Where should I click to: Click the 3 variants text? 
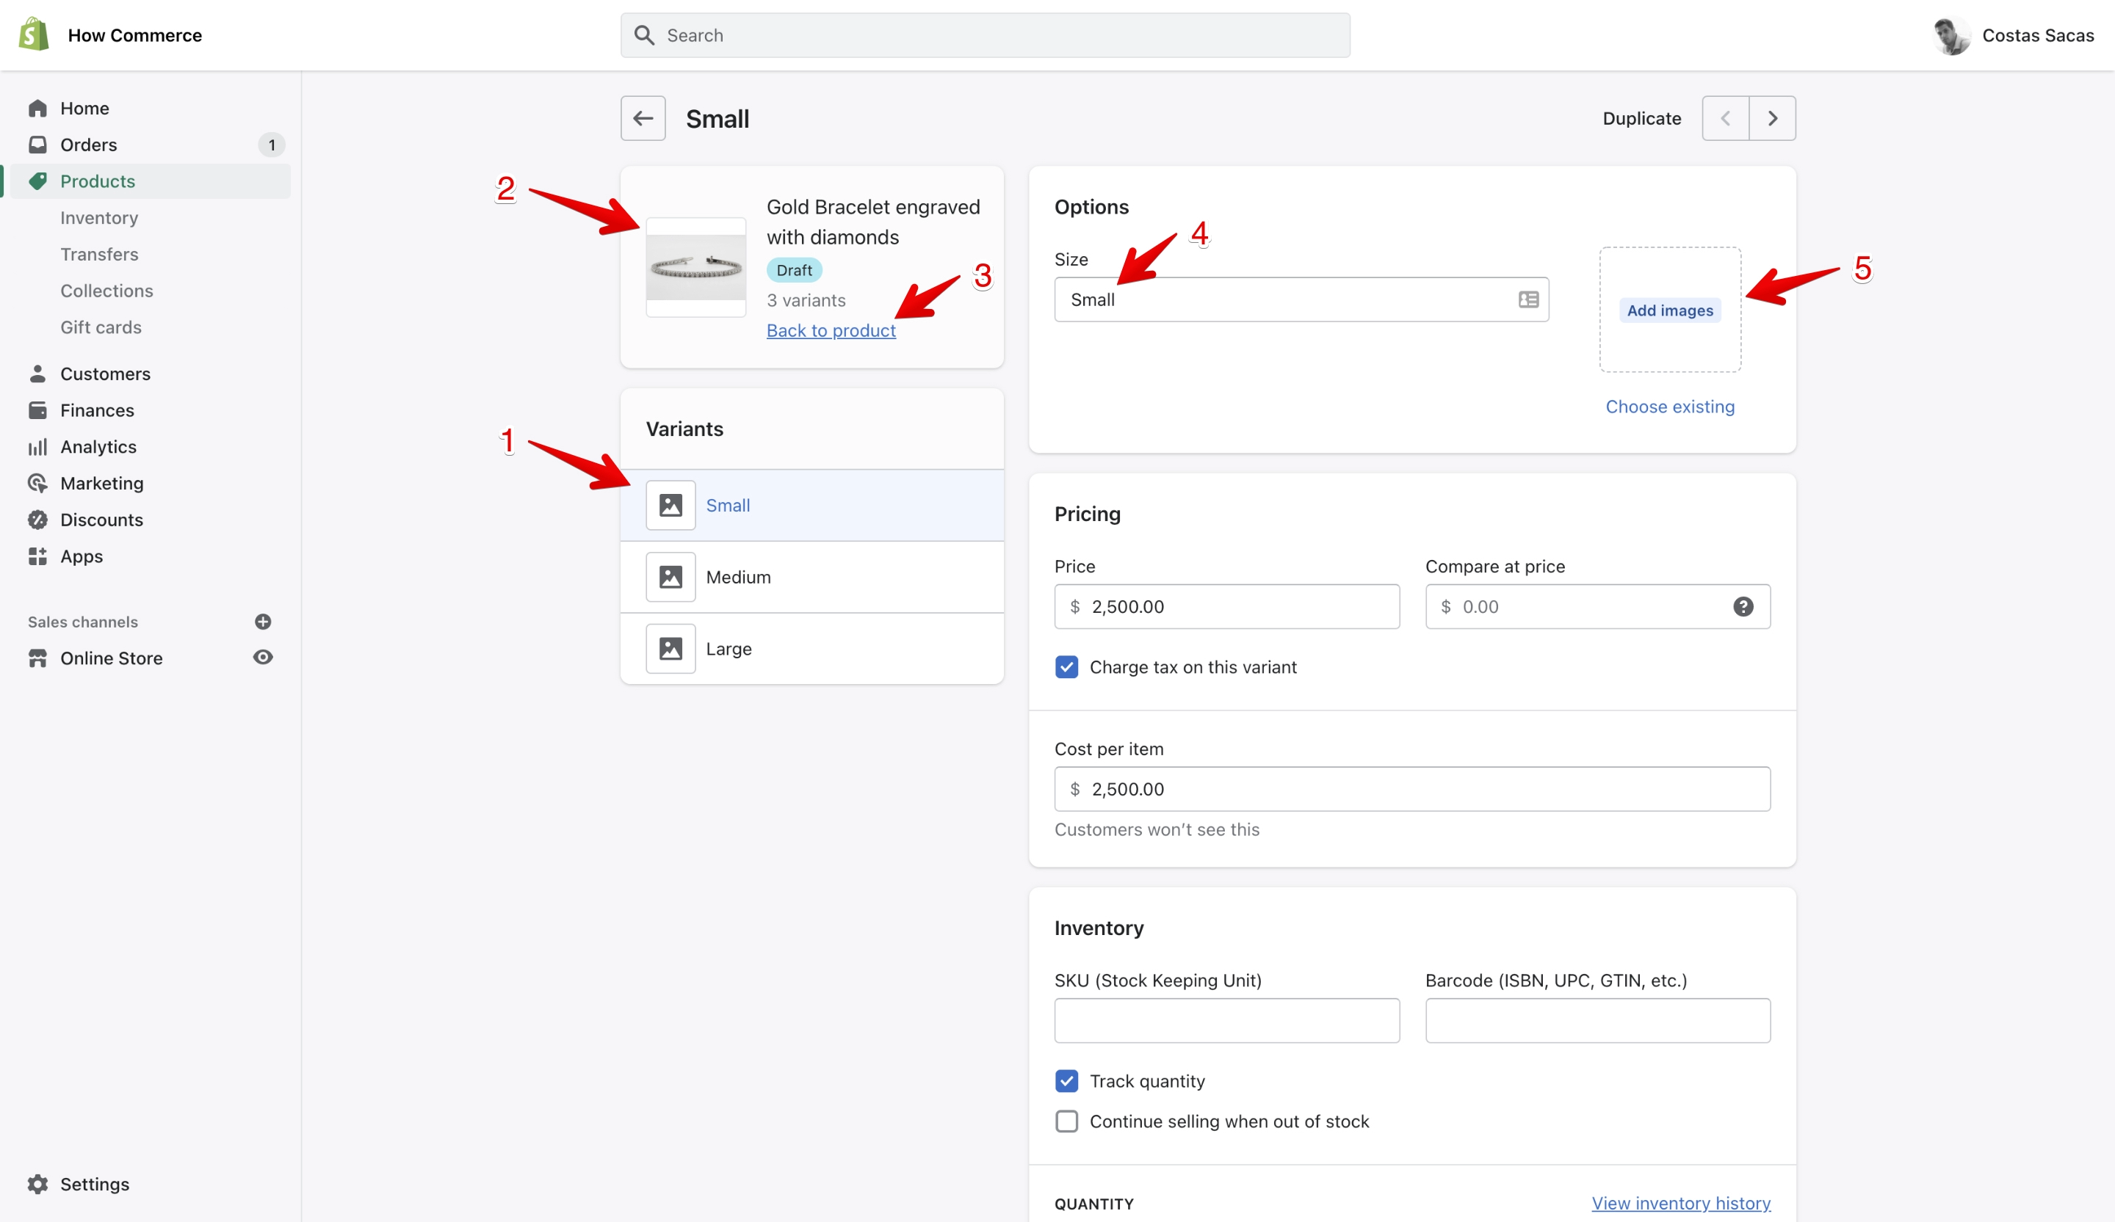coord(806,300)
